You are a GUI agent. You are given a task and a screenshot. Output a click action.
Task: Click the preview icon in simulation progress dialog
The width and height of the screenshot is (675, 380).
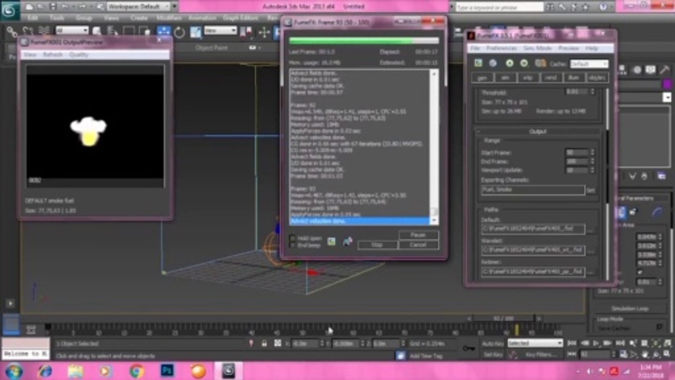[331, 242]
